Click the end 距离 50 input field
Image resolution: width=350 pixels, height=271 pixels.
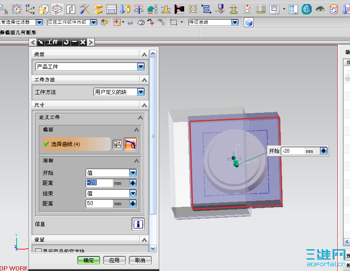coord(99,204)
